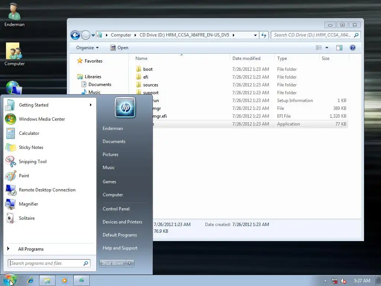This screenshot has width=381, height=286.
Task: Expand the Computer breadcrumb arrow
Action: coord(135,35)
